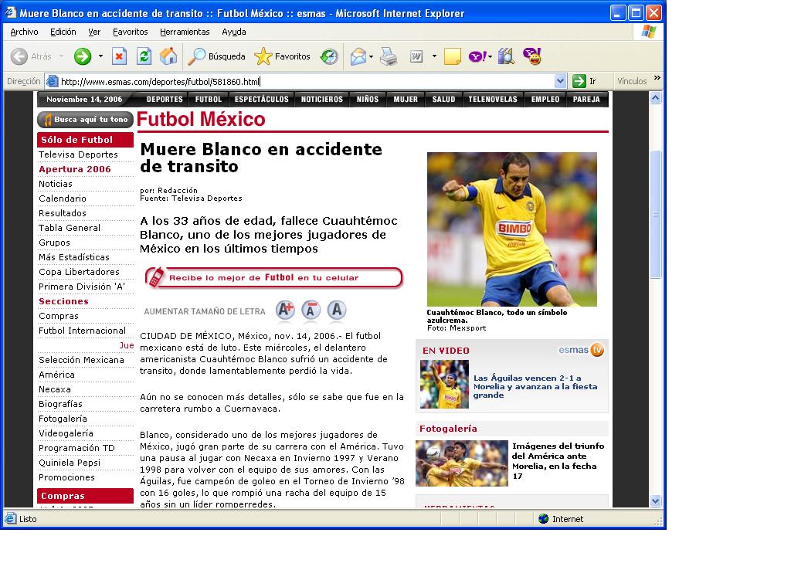Open the Tabla General sidebar link
Viewport: 791px width, 570px height.
click(70, 228)
